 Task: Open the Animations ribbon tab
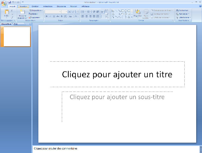pos(48,6)
